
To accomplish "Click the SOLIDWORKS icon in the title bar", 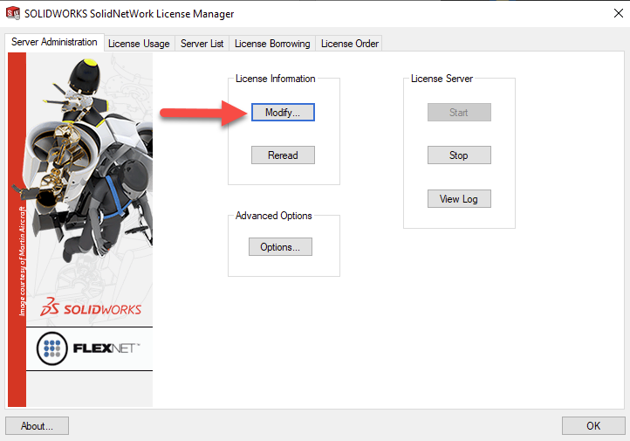I will [x=13, y=14].
